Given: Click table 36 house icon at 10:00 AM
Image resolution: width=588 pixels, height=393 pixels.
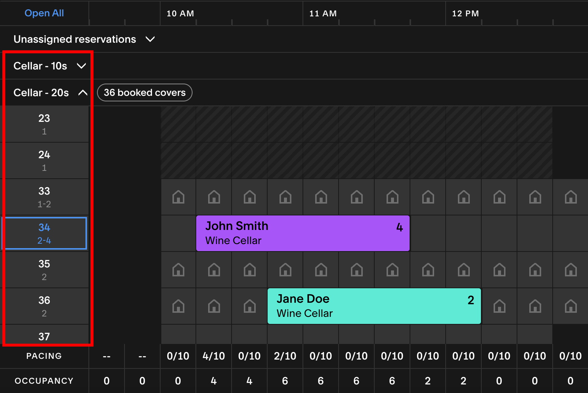Looking at the screenshot, I should point(178,306).
